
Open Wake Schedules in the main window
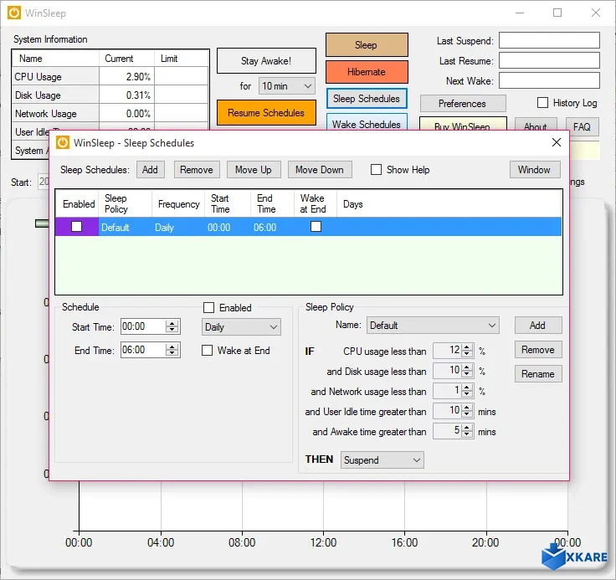coord(367,123)
